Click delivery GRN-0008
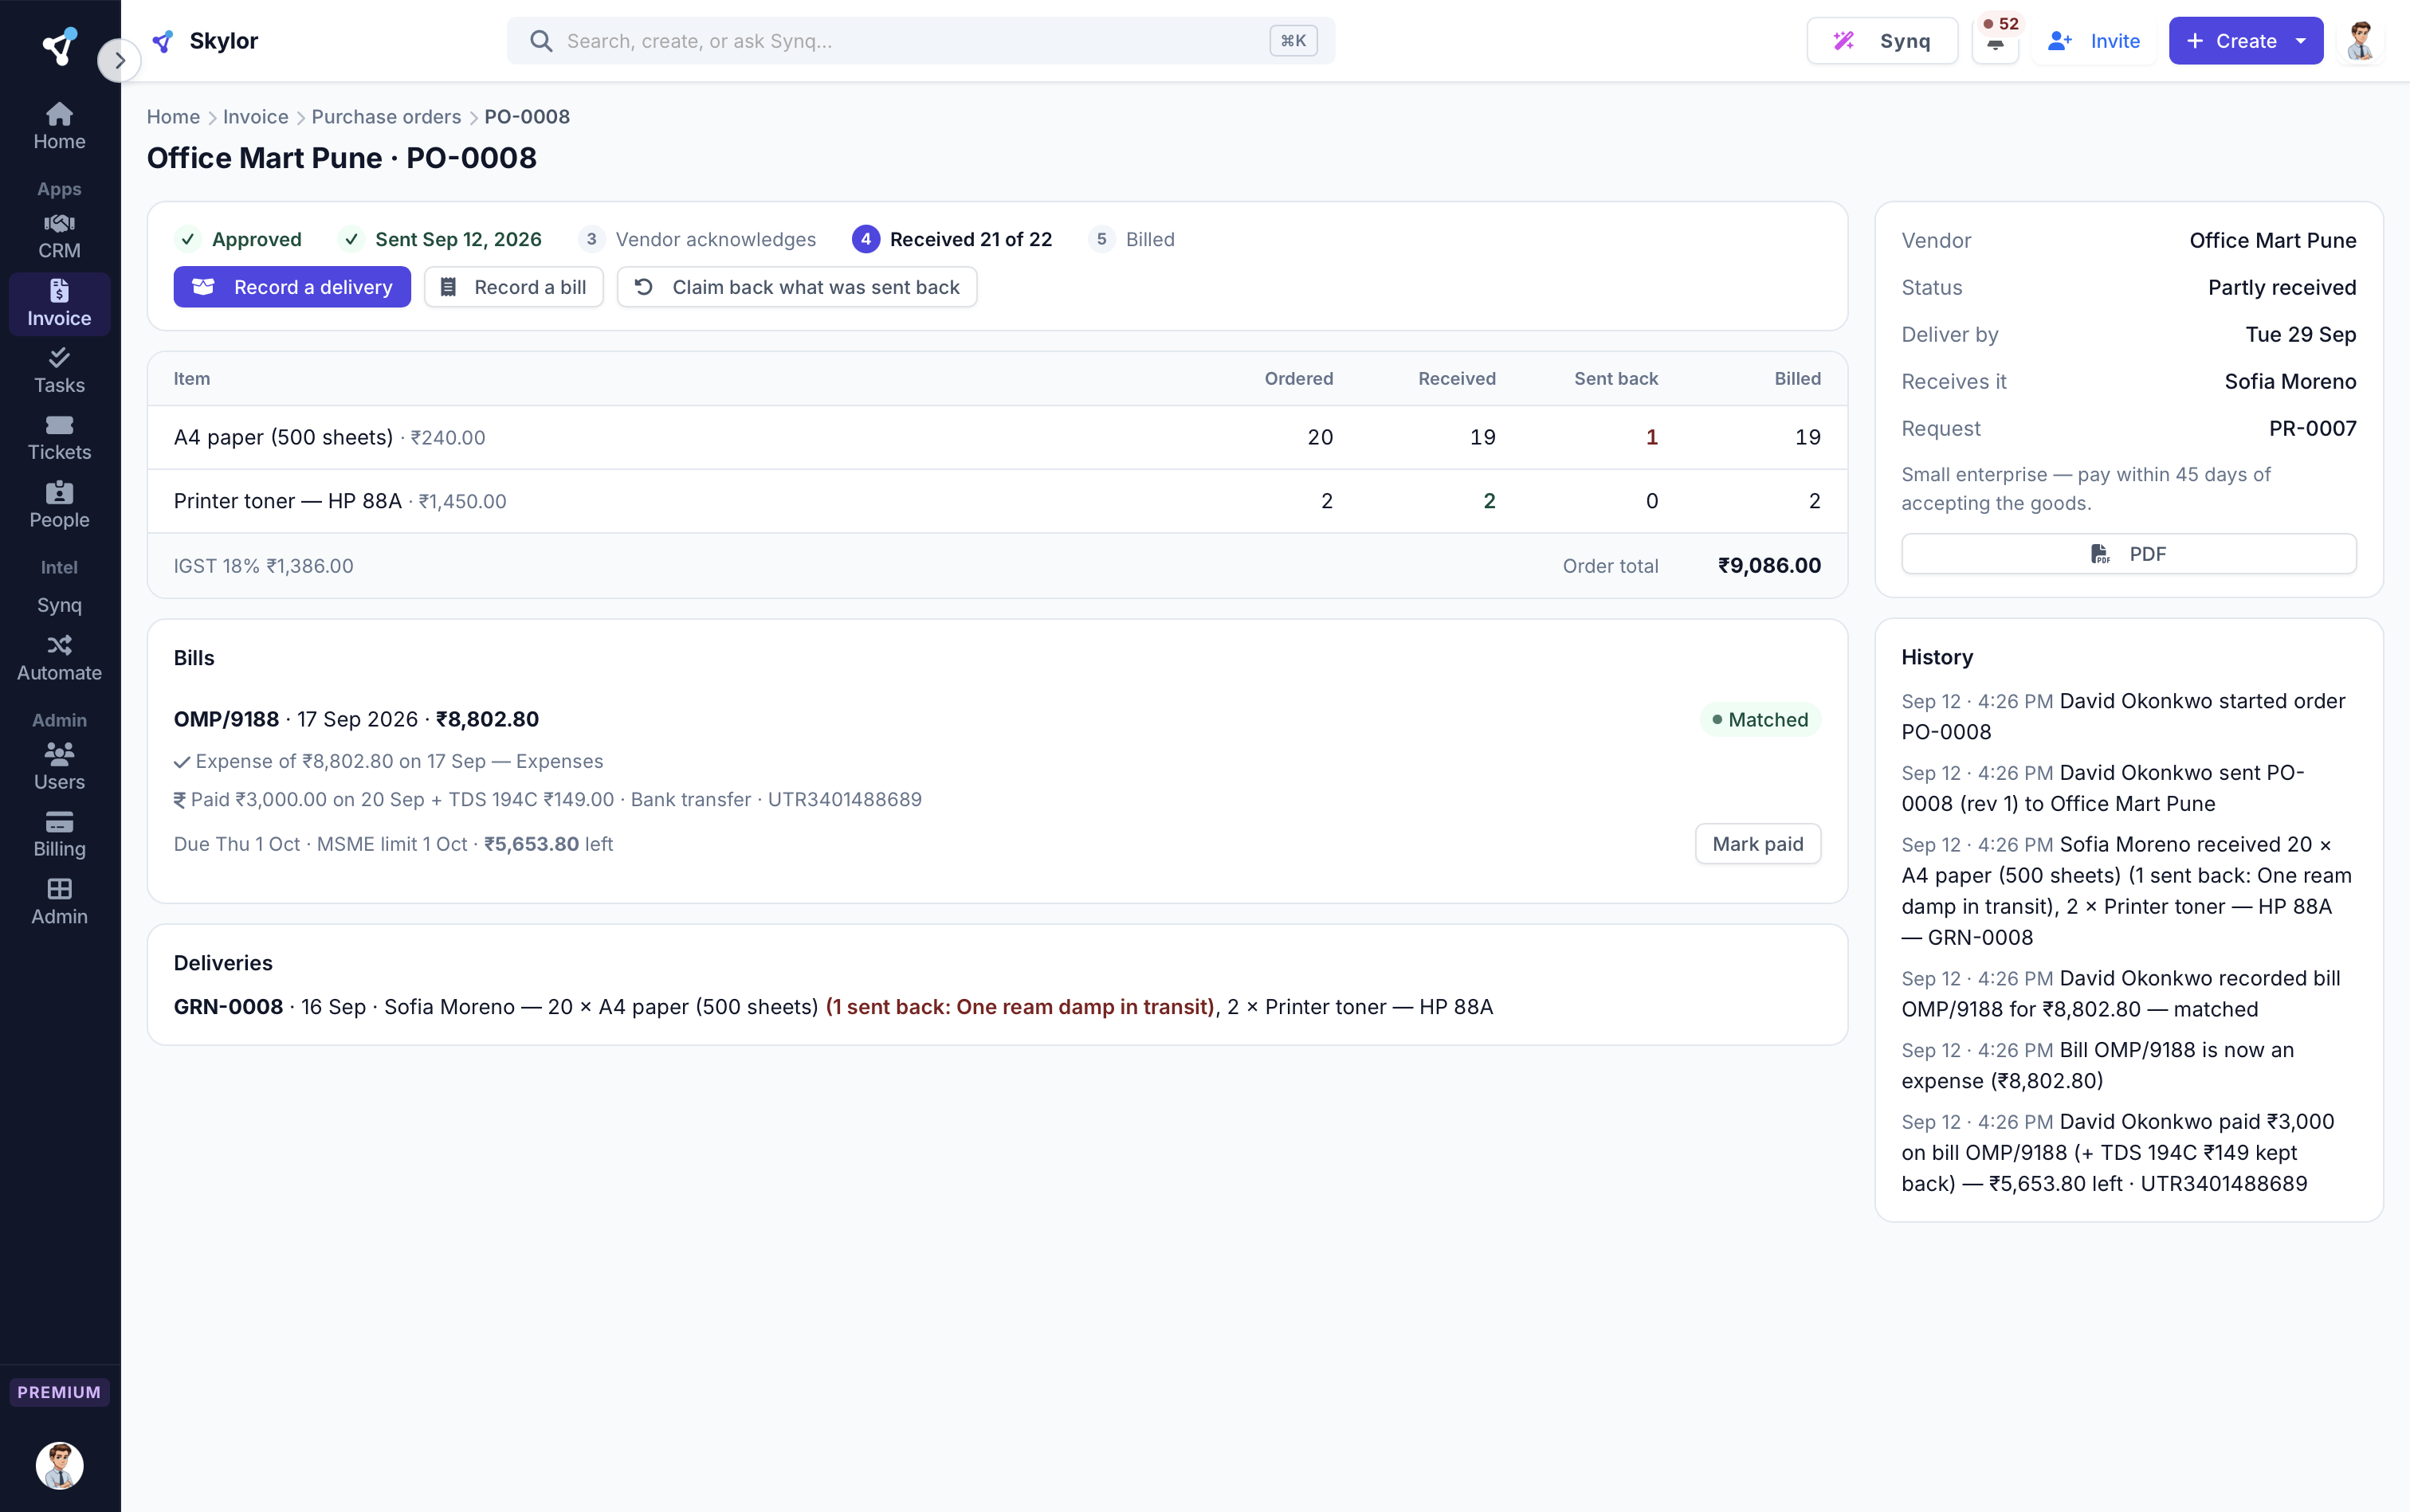The width and height of the screenshot is (2410, 1512). click(228, 1007)
